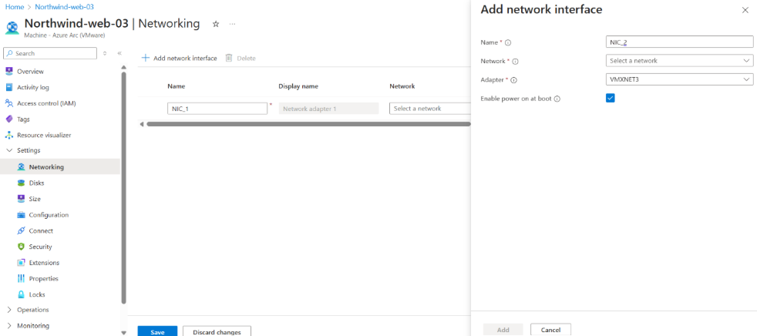Image resolution: width=757 pixels, height=336 pixels.
Task: Click the left arrow of horizontal scrollbar
Action: coord(142,124)
